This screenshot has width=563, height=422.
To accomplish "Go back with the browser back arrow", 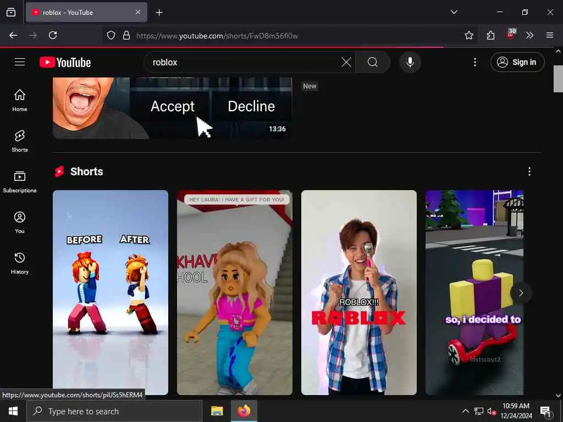I will pos(13,35).
